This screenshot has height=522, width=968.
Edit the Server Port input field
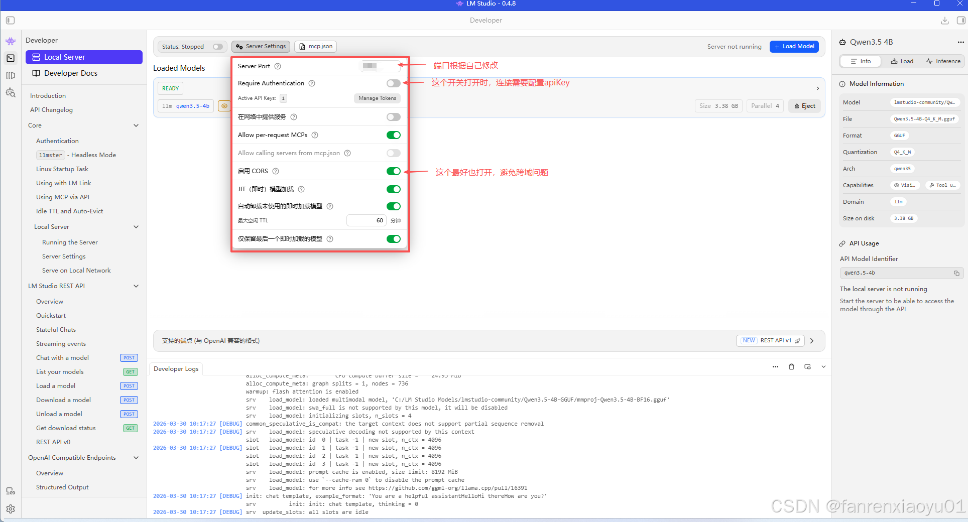coord(380,66)
